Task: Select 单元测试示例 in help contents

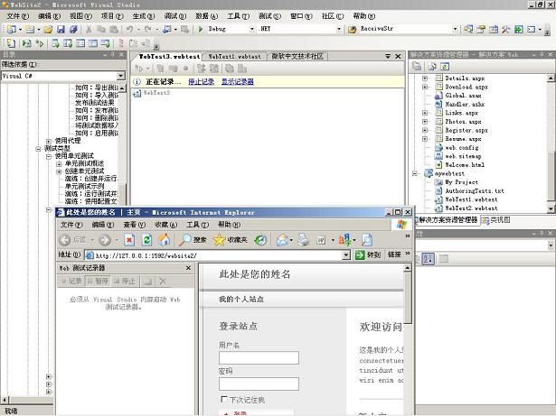Action: [x=84, y=186]
